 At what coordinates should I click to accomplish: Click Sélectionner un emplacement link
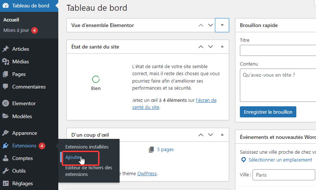coord(280,160)
